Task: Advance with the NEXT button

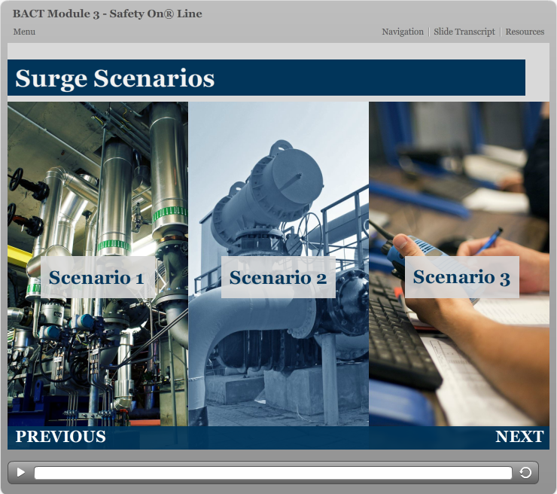Action: pos(519,437)
